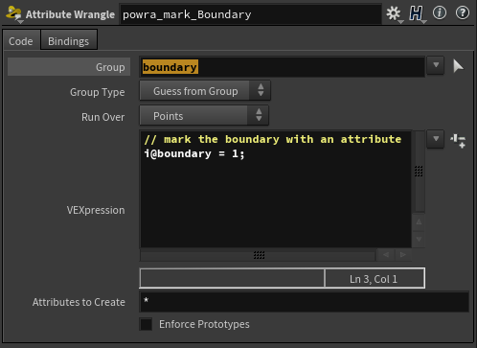
Task: Open the Guess from Group dropdown
Action: [205, 91]
